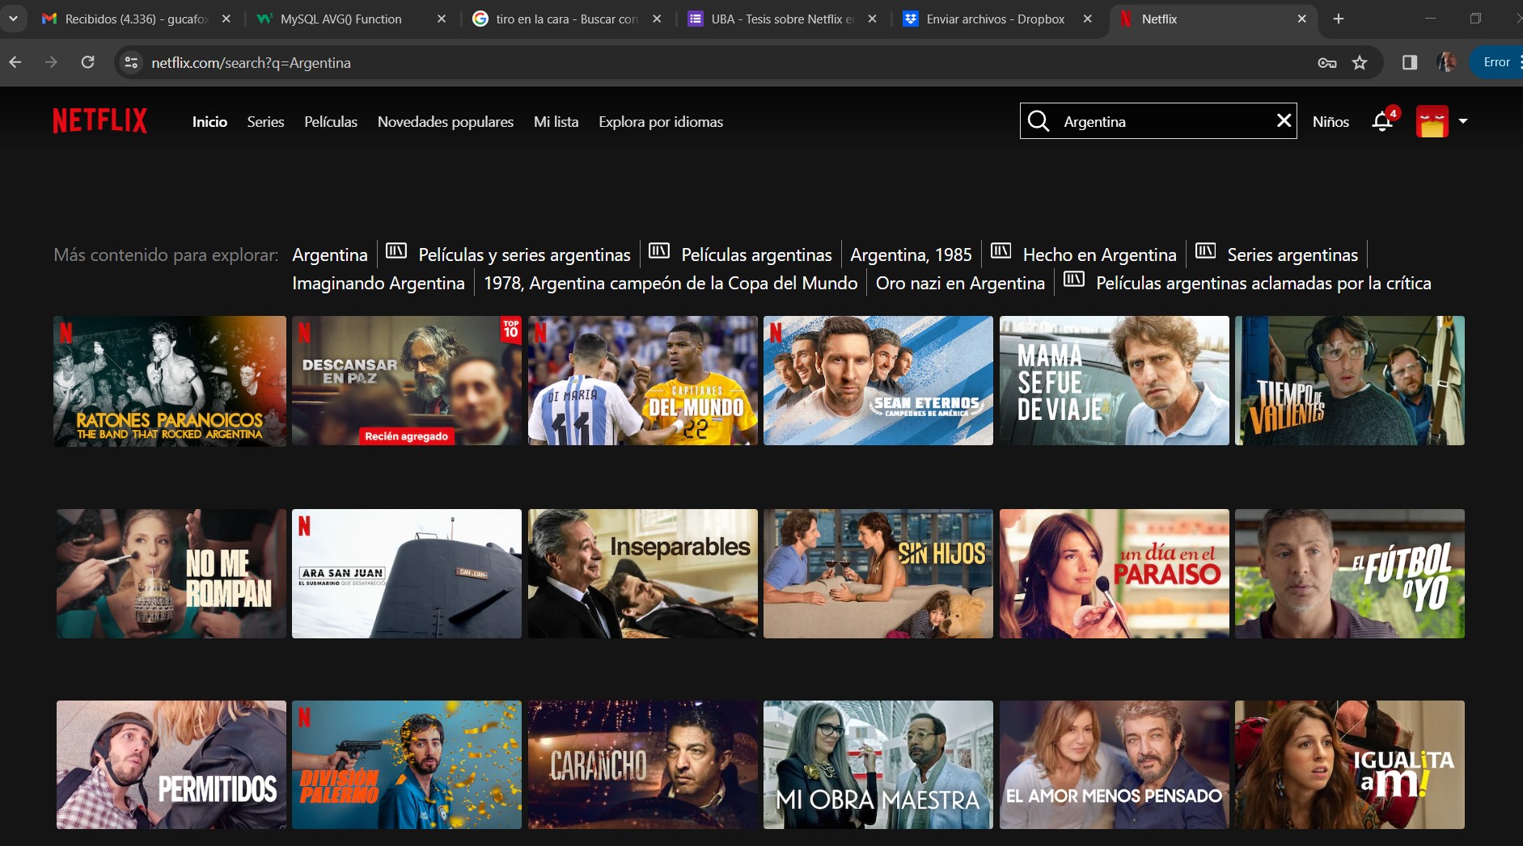Open Novedades populares
This screenshot has height=846, width=1523.
[x=446, y=121]
